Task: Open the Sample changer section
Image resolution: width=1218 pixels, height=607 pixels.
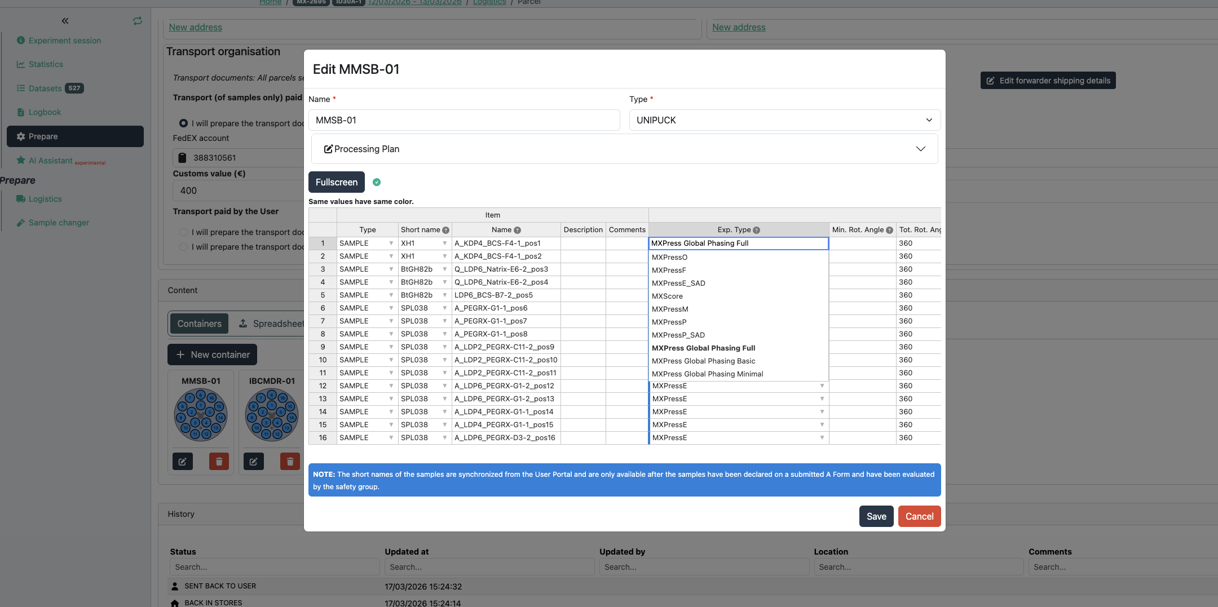Action: (x=58, y=222)
